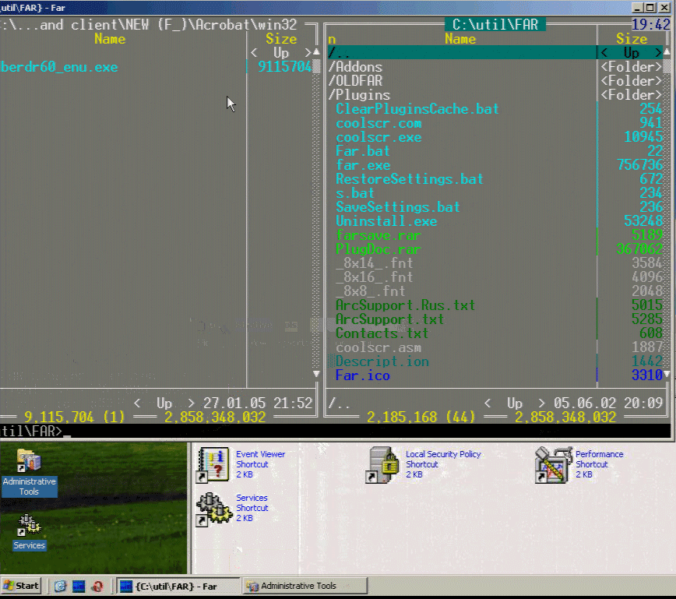Image resolution: width=676 pixels, height=599 pixels.
Task: Select RestoreSettings.bat file
Action: 409,179
